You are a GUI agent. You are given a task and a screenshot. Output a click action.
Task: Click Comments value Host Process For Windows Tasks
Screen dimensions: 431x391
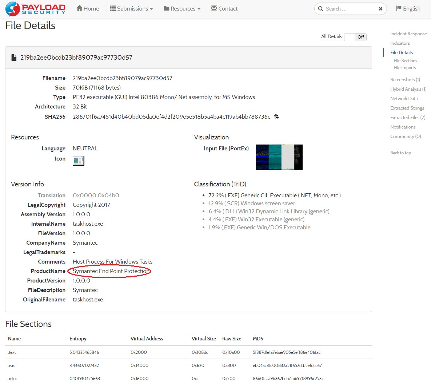[112, 262]
